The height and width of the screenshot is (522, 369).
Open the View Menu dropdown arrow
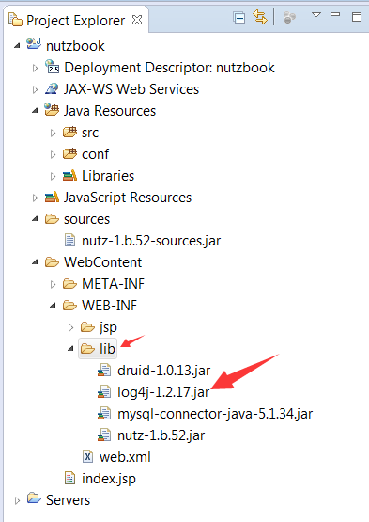click(316, 15)
